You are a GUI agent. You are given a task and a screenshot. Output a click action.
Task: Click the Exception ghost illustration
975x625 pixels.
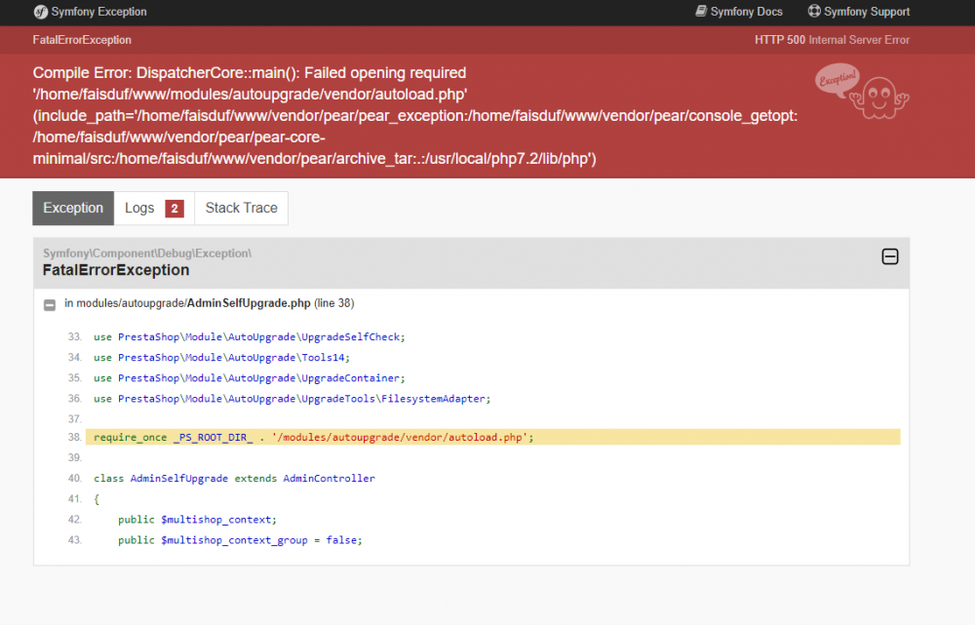click(878, 98)
